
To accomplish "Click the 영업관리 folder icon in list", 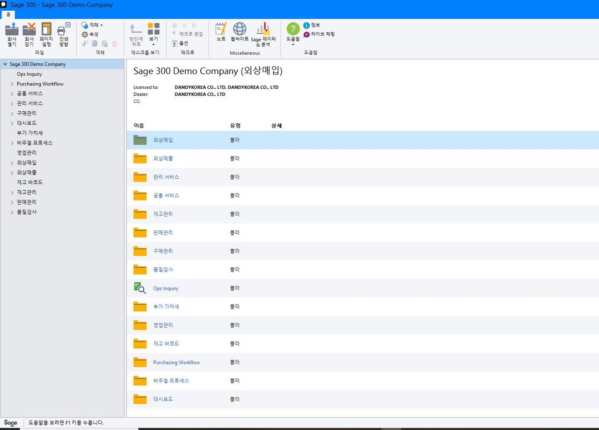I will pos(140,325).
